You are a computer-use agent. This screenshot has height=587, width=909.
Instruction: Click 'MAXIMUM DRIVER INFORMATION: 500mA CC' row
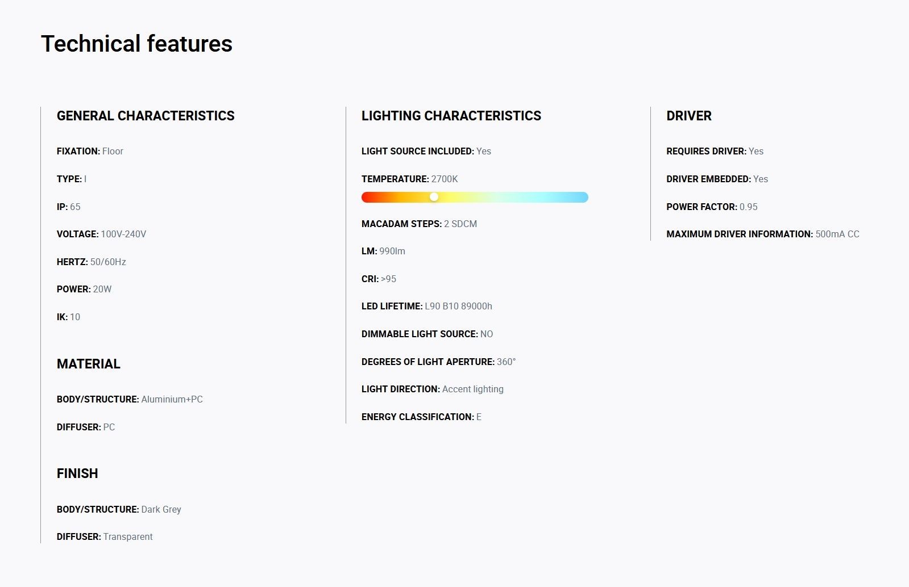[763, 234]
